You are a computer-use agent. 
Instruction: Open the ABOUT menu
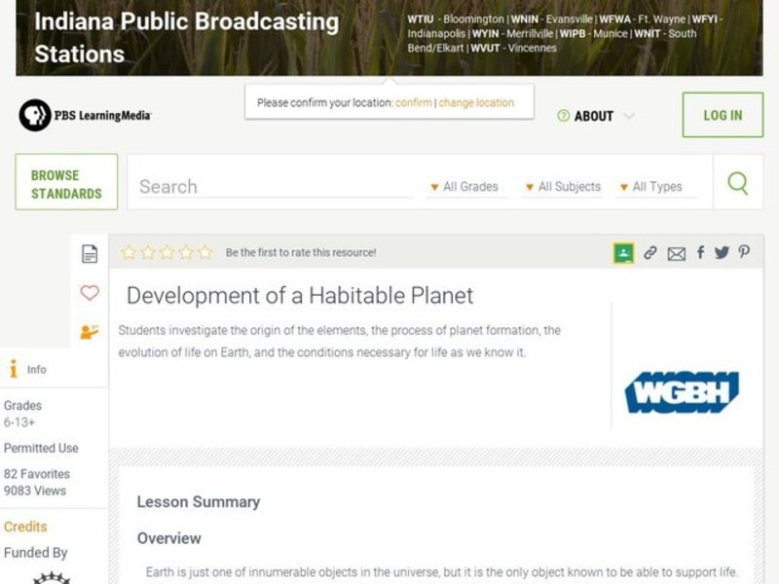[593, 115]
